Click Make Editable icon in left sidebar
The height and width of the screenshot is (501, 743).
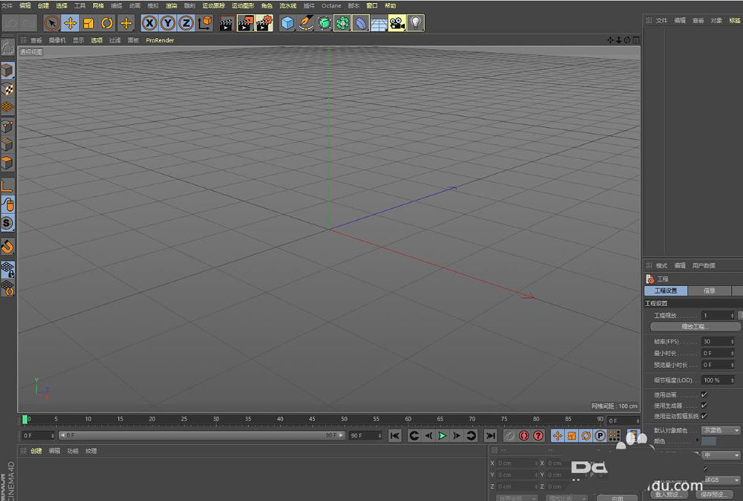pyautogui.click(x=7, y=48)
